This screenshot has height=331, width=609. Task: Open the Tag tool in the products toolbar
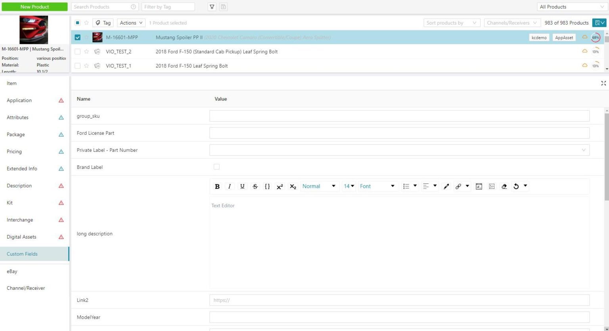[x=103, y=23]
